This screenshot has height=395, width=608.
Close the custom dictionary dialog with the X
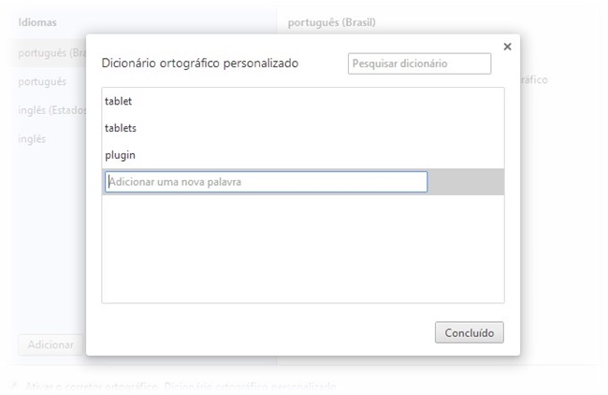[x=507, y=47]
